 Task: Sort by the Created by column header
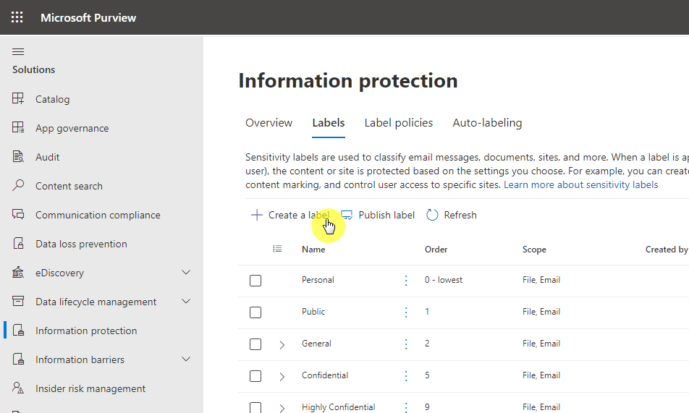(x=666, y=249)
